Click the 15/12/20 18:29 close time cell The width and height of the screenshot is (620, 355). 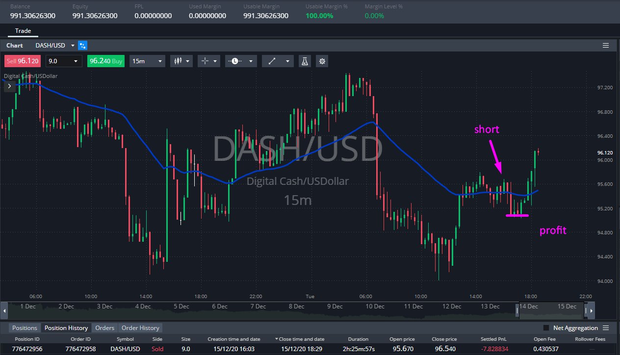point(303,349)
